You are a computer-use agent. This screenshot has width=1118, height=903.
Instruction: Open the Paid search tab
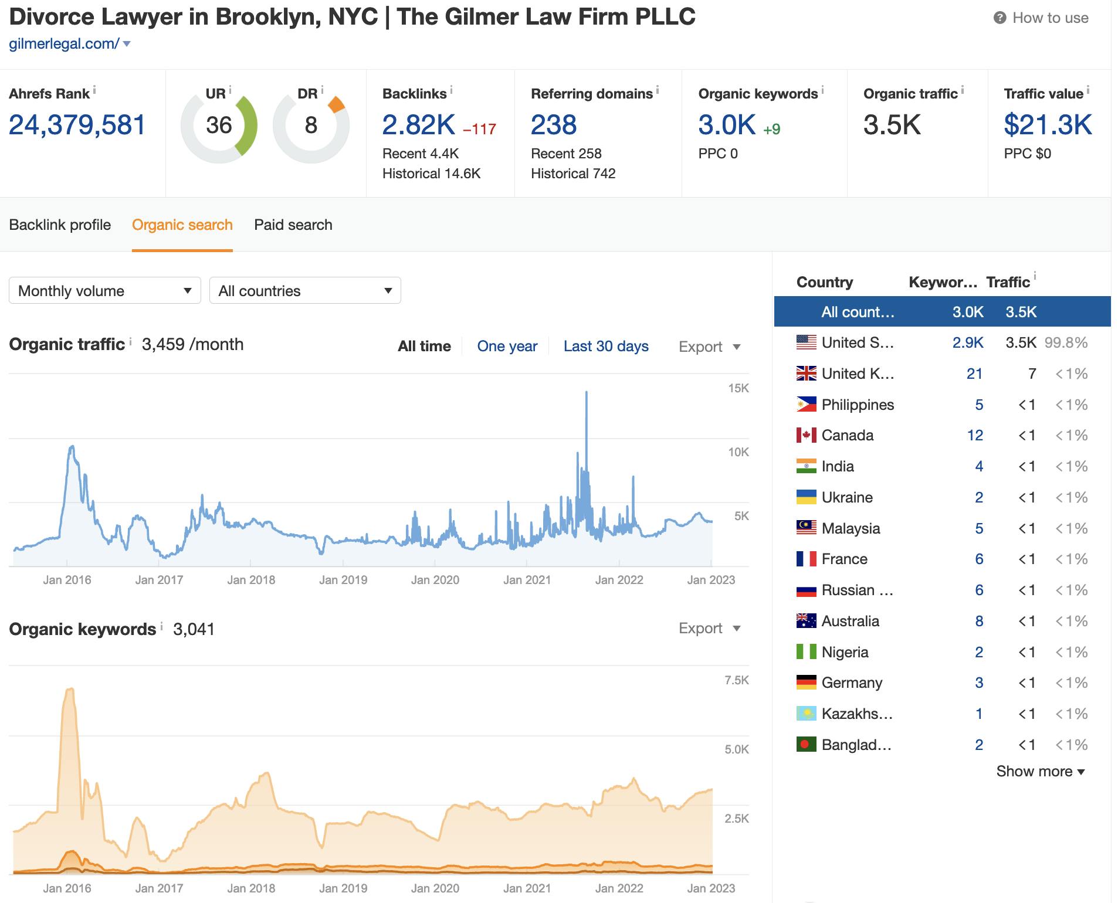coord(293,225)
